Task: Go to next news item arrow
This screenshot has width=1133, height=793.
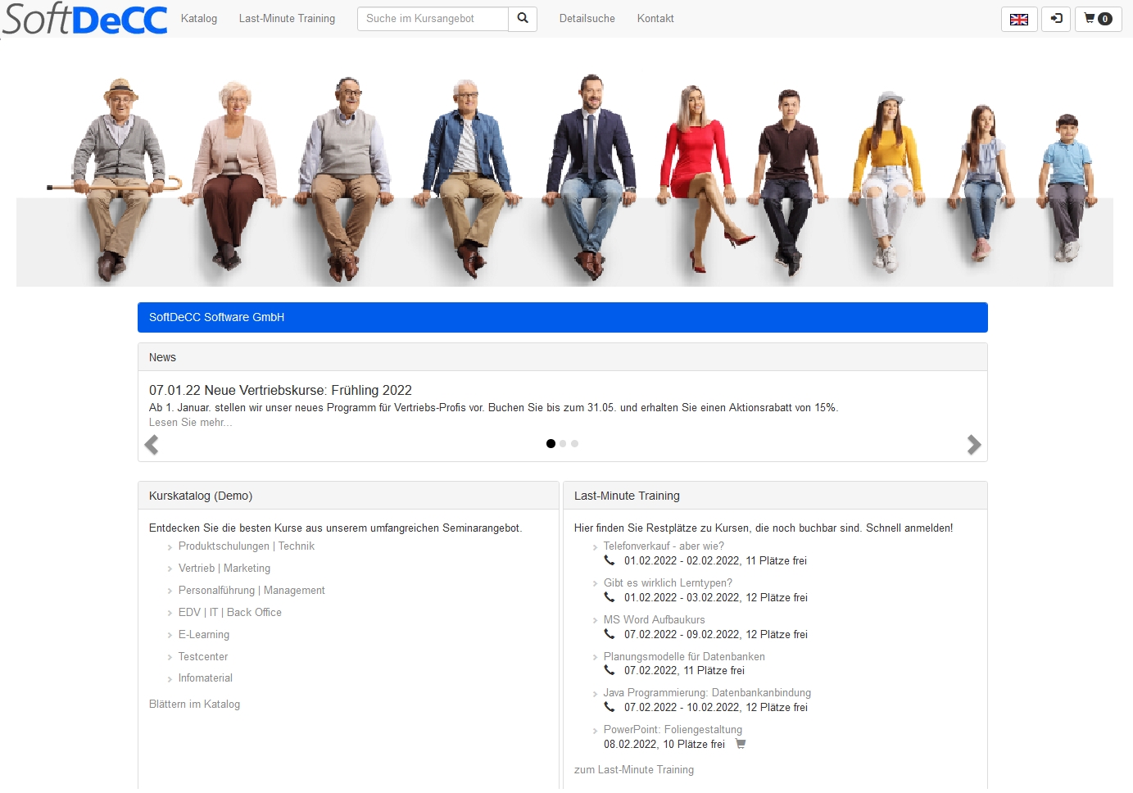Action: coord(973,445)
